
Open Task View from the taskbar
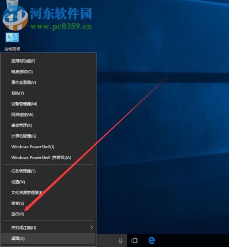(135, 241)
